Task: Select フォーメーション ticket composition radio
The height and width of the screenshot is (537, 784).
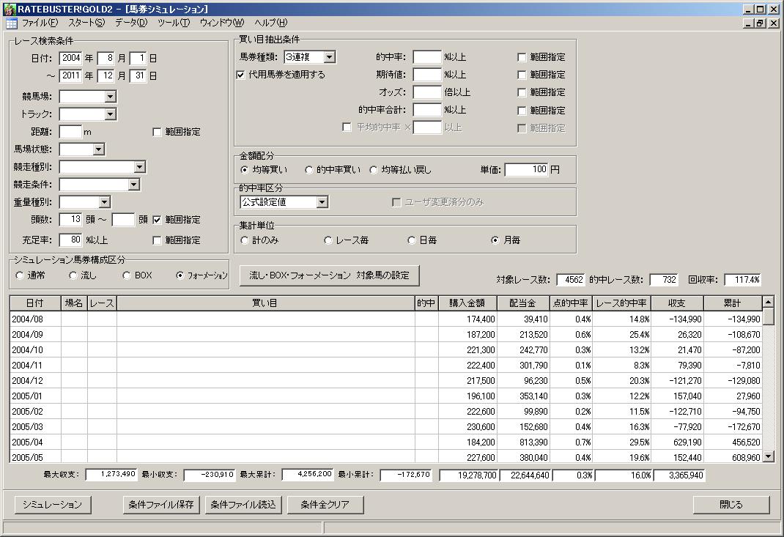Action: 180,275
